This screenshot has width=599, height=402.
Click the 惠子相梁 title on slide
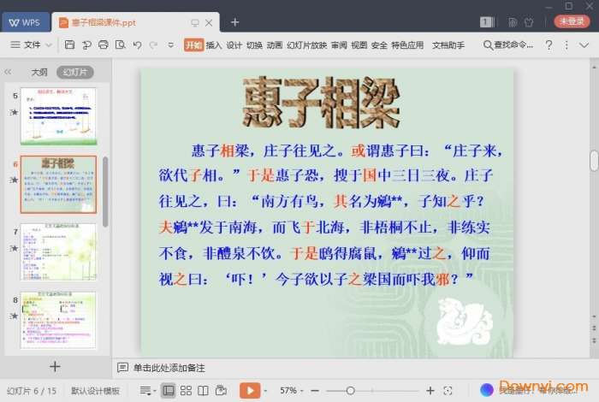click(x=321, y=103)
